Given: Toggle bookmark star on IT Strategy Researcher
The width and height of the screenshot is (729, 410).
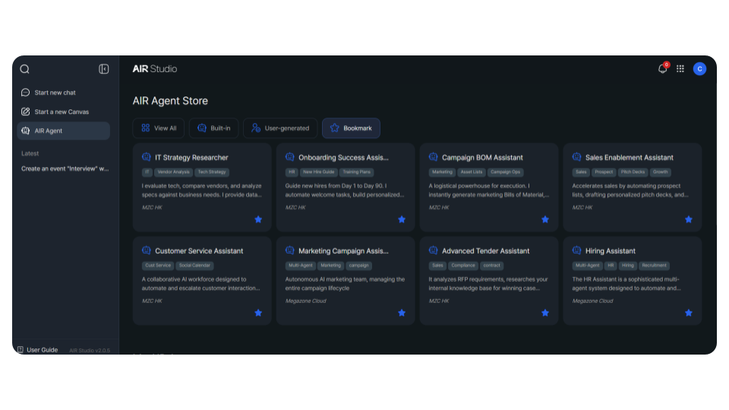Looking at the screenshot, I should pyautogui.click(x=258, y=219).
